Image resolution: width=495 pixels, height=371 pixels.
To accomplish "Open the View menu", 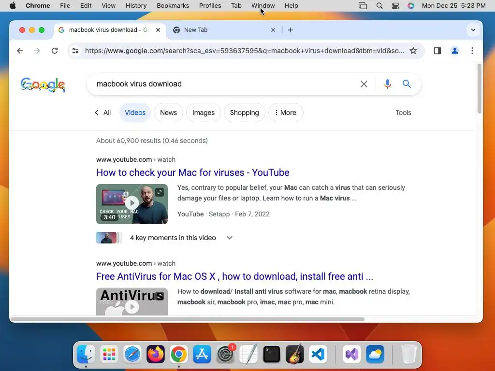I will click(109, 6).
